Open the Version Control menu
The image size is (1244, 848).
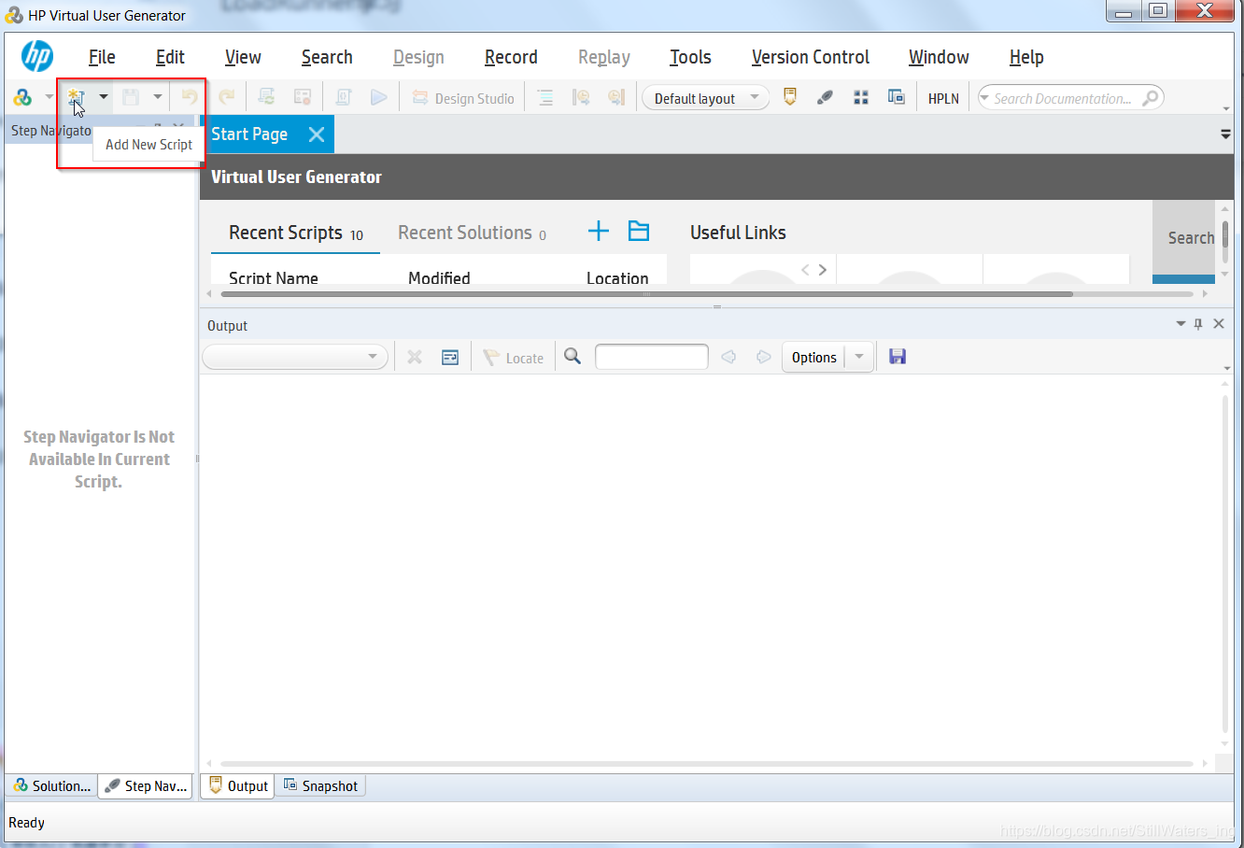pos(811,57)
